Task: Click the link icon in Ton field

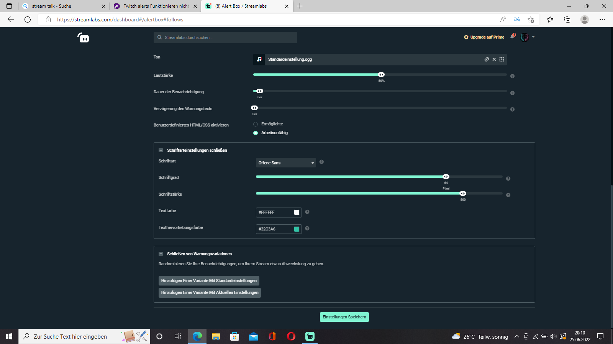Action: coord(487,59)
